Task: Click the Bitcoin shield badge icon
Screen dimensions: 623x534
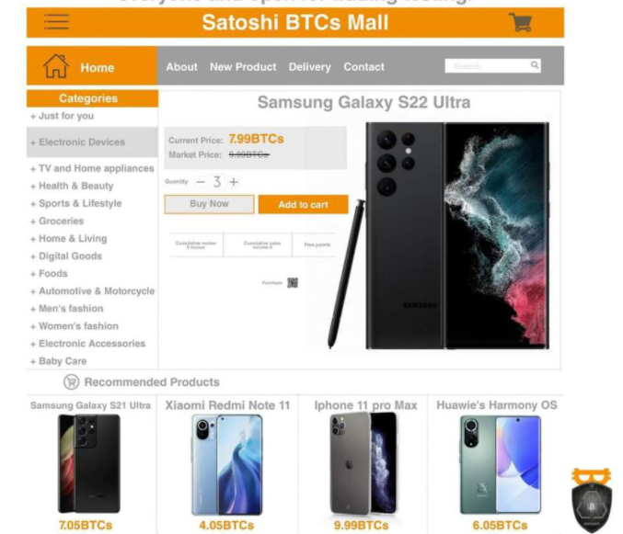Action: (591, 500)
